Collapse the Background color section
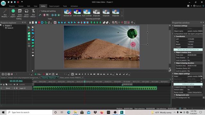This screenshot has height=115, width=205. [x=175, y=95]
